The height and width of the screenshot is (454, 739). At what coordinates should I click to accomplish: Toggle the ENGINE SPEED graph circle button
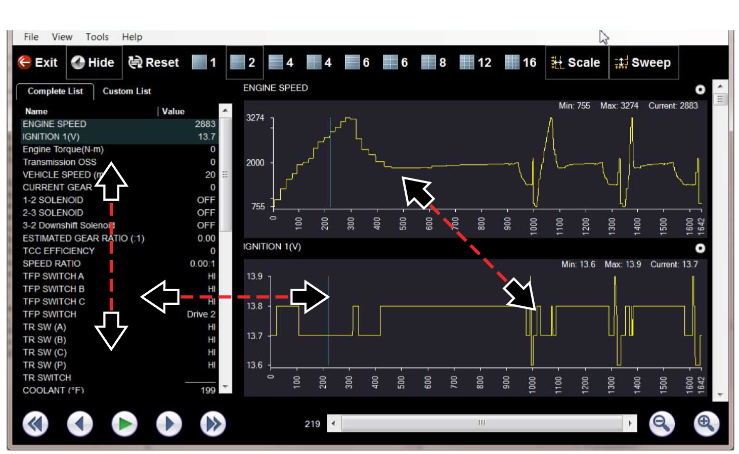pos(700,89)
